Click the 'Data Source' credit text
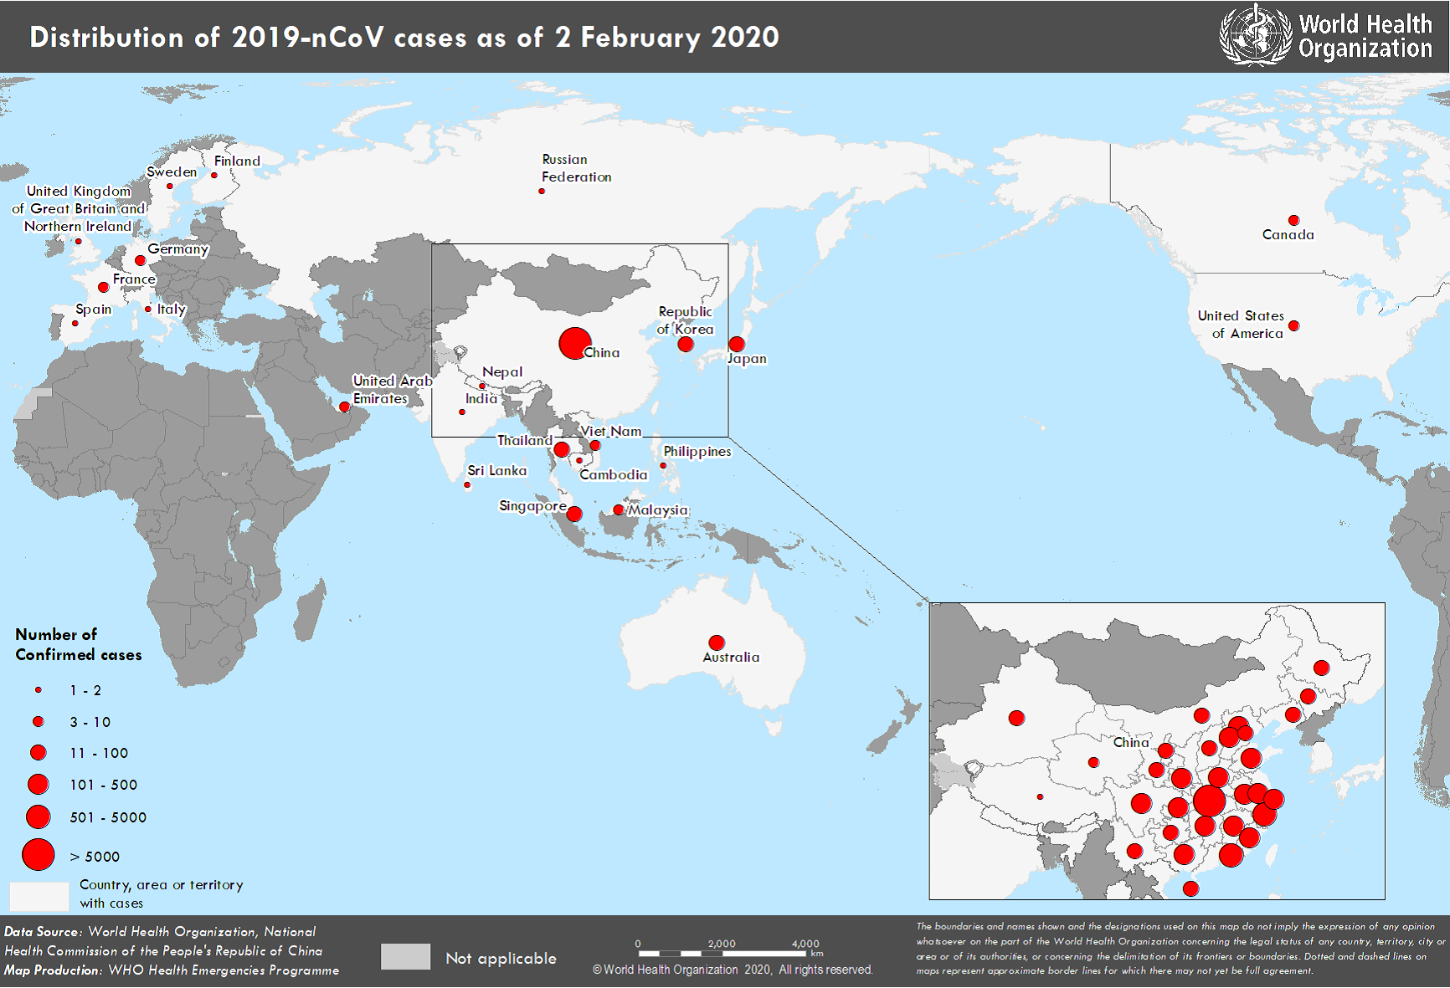 coord(163,941)
